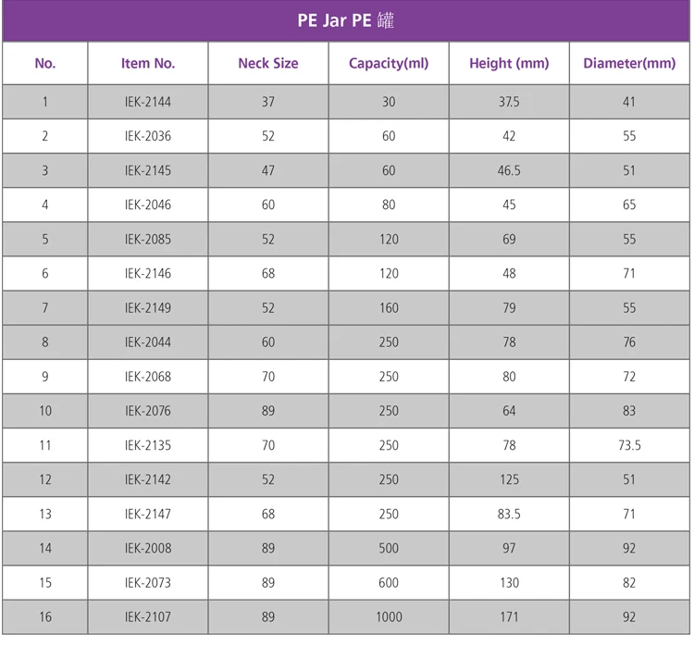Click the No. column header
The height and width of the screenshot is (646, 694).
tap(45, 64)
